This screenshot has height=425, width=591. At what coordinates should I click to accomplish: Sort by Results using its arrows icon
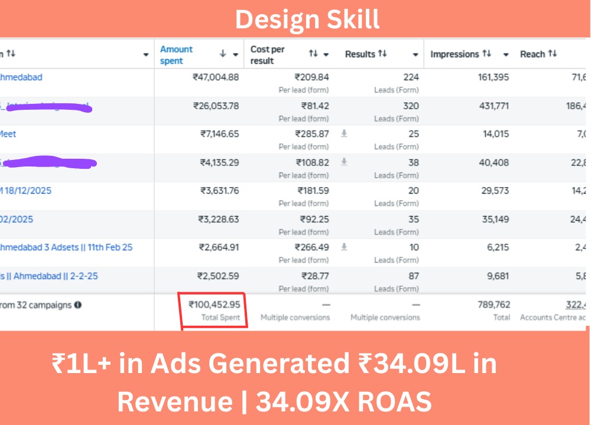tap(382, 54)
